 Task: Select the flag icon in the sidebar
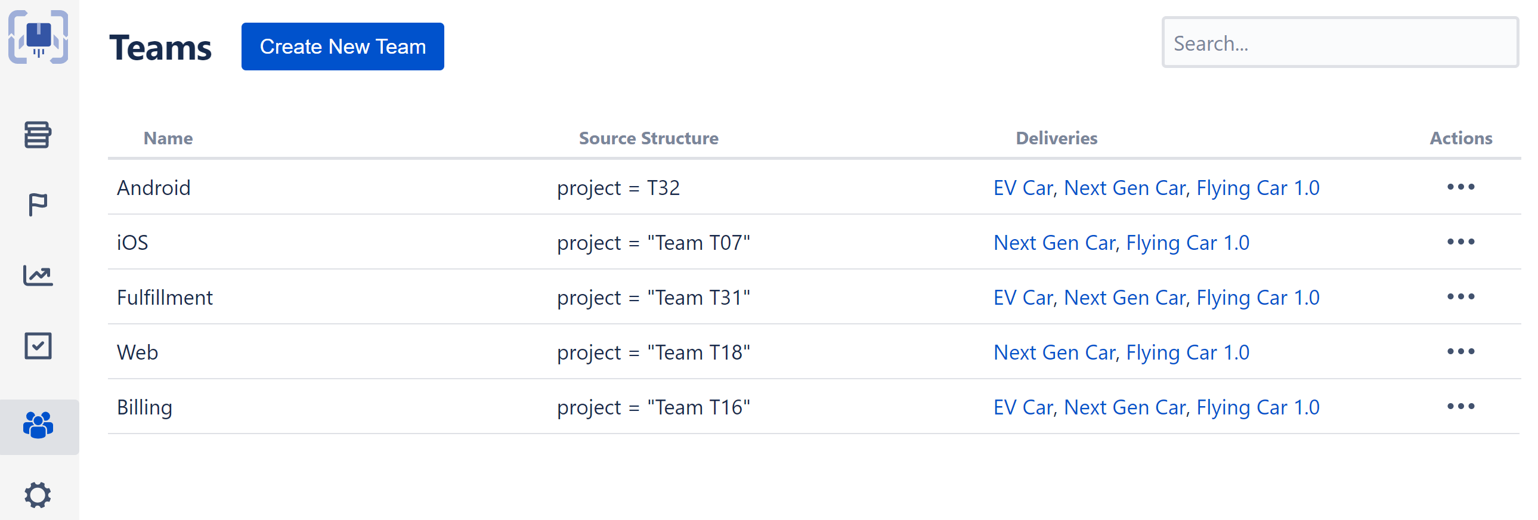(x=38, y=205)
